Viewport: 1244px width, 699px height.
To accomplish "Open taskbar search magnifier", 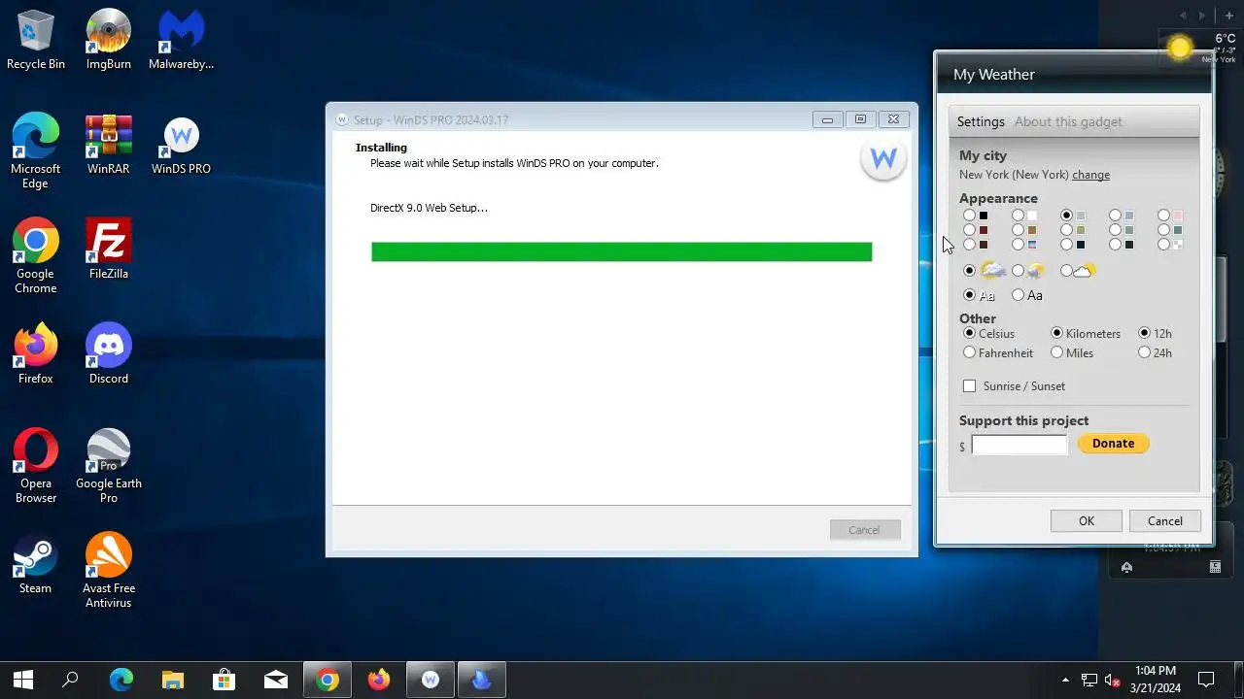I will (70, 680).
